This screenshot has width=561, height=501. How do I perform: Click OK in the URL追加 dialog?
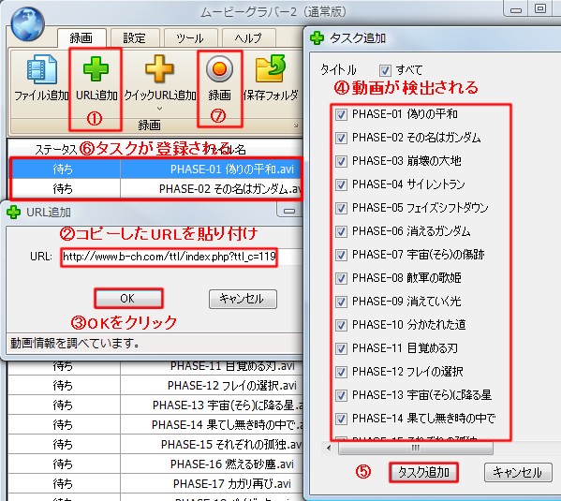coord(128,299)
